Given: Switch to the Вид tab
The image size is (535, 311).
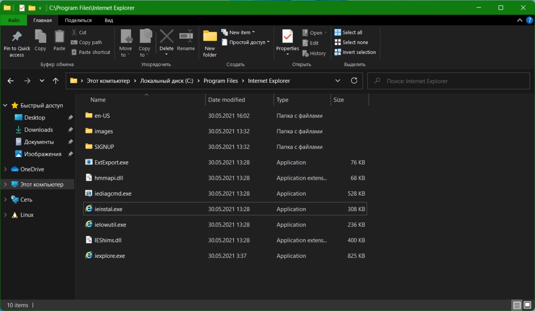Looking at the screenshot, I should click(x=109, y=20).
